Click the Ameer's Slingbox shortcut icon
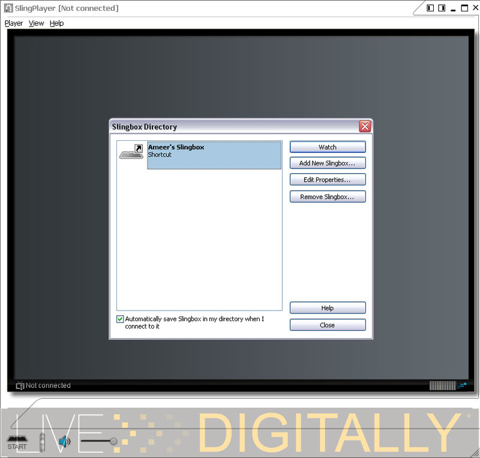Viewport: 480px width, 458px height. click(131, 152)
